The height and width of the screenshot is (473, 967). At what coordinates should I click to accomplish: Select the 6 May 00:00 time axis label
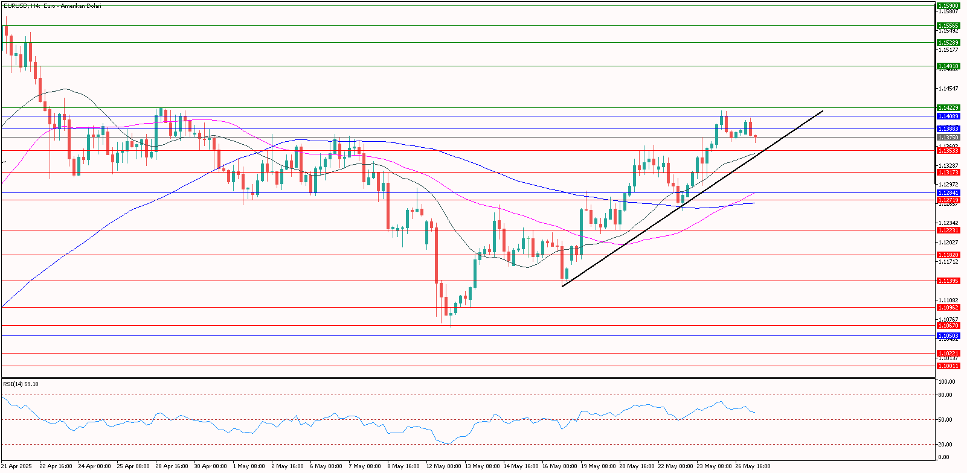coord(326,466)
